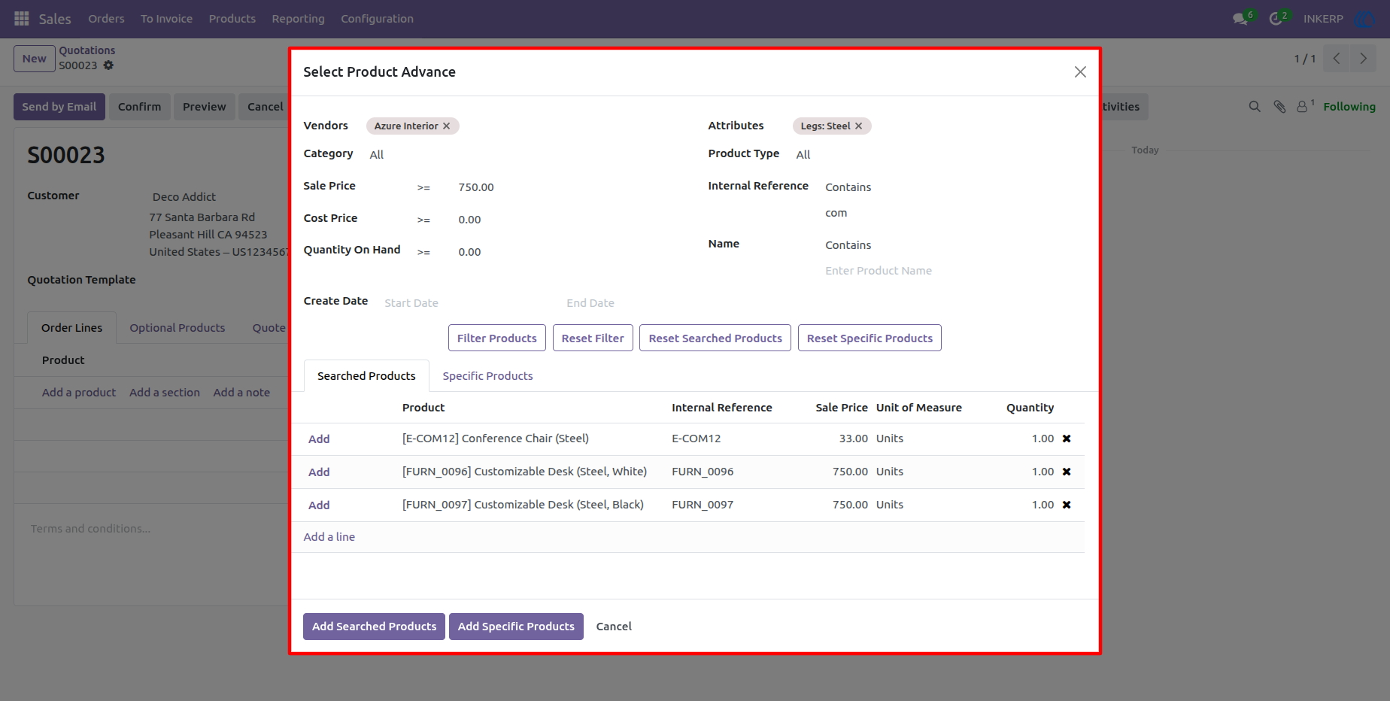Click Reset Searched Products button
This screenshot has height=701, width=1390.
[715, 338]
